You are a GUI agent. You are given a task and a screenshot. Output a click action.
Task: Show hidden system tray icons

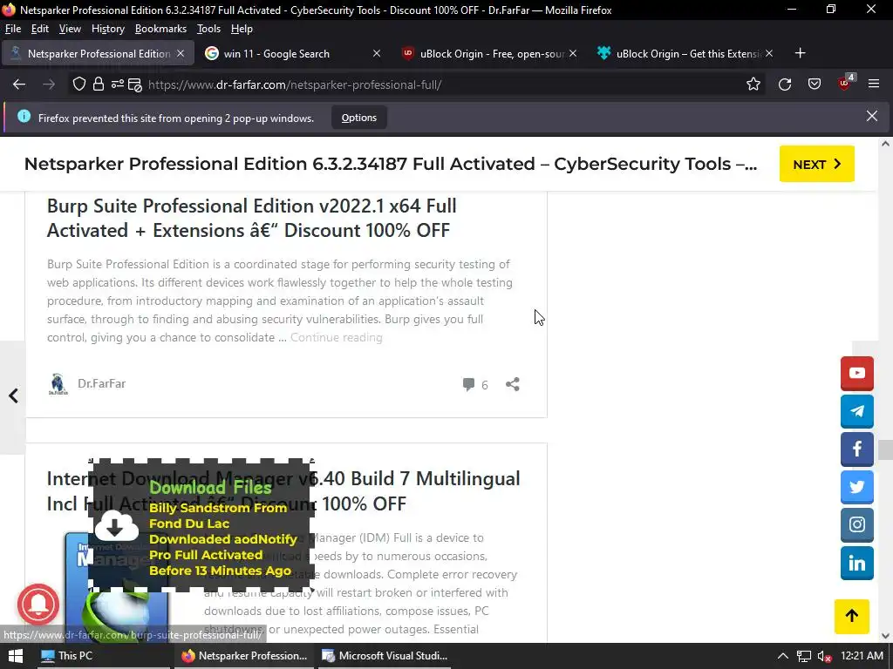click(x=783, y=656)
